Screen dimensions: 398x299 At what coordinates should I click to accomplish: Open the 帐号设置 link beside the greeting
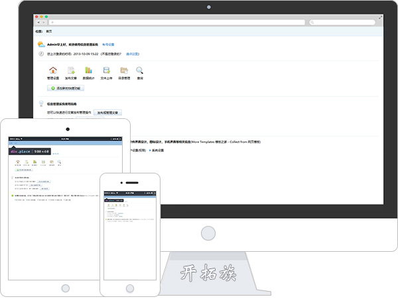pyautogui.click(x=108, y=45)
